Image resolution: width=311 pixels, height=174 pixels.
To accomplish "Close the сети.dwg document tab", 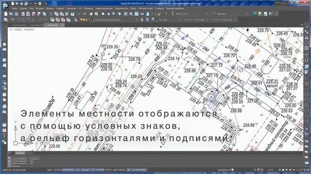I will [x=63, y=25].
